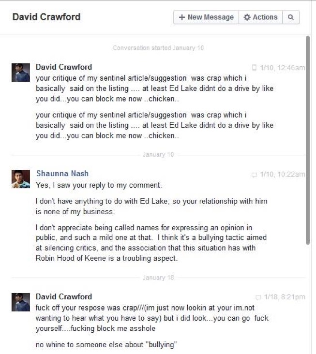Click David Crawford's avatar on first message
This screenshot has width=316, height=354.
(x=21, y=73)
